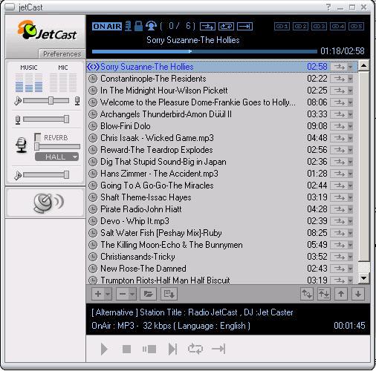
Task: Select preset 2 button
Action: pyautogui.click(x=300, y=26)
